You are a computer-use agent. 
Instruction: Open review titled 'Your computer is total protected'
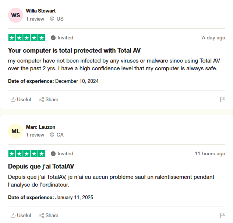74,50
